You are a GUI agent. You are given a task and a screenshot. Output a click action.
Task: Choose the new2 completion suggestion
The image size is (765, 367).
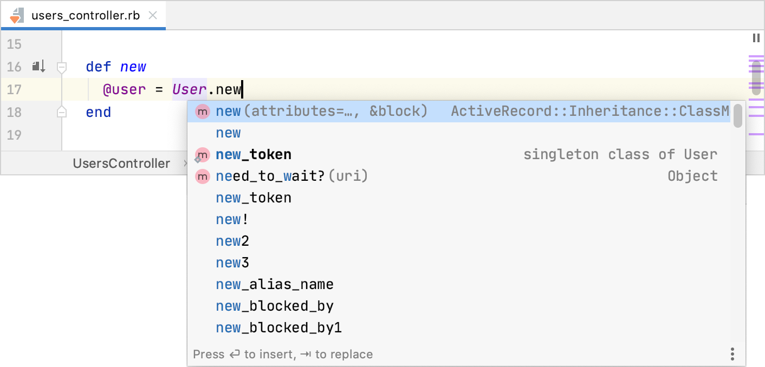click(x=232, y=241)
